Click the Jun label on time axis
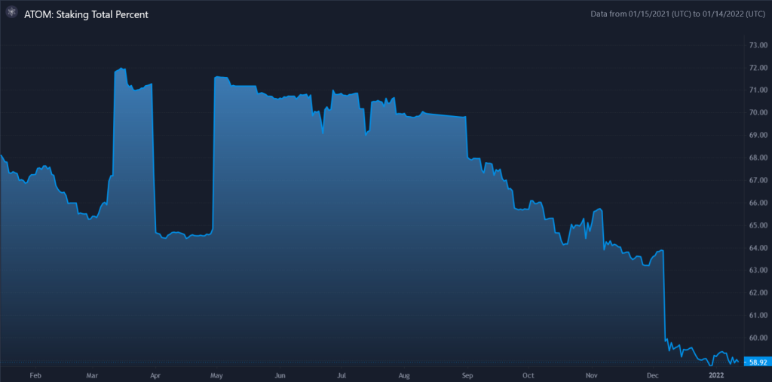This screenshot has height=382, width=772. (279, 376)
